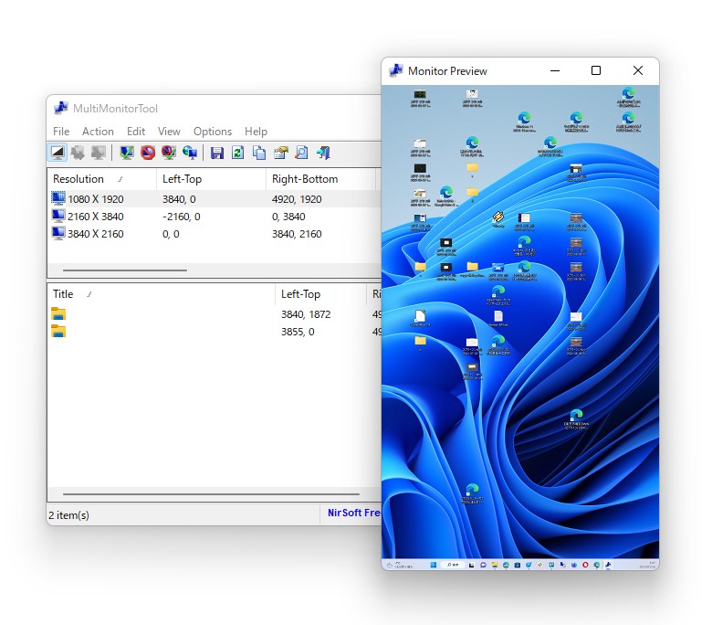Disable selected monitors with the red prohibited icon
712x625 pixels.
click(x=148, y=153)
